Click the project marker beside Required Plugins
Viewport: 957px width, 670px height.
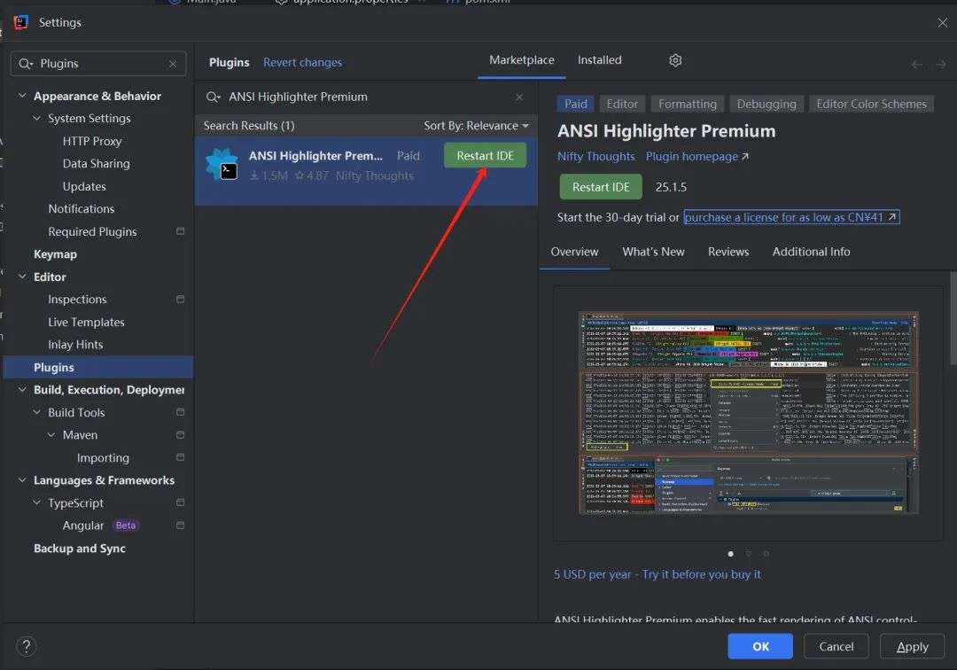click(180, 231)
